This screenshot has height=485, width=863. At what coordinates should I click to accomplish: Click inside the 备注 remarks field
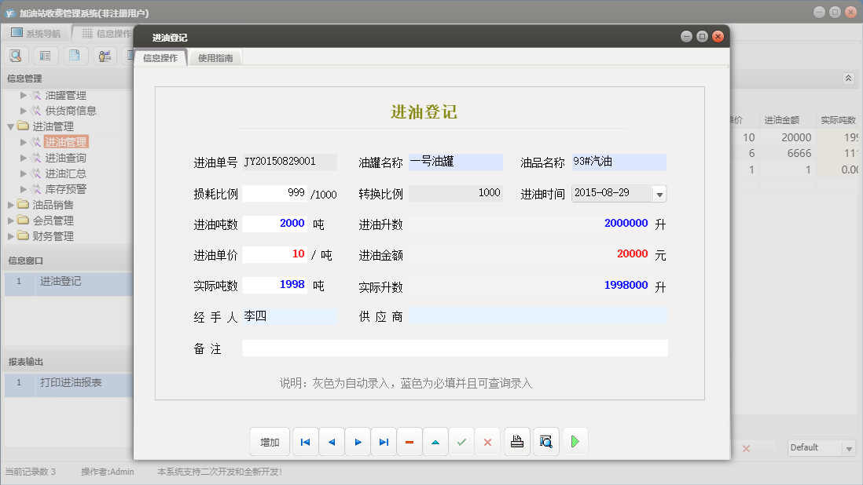click(x=456, y=348)
